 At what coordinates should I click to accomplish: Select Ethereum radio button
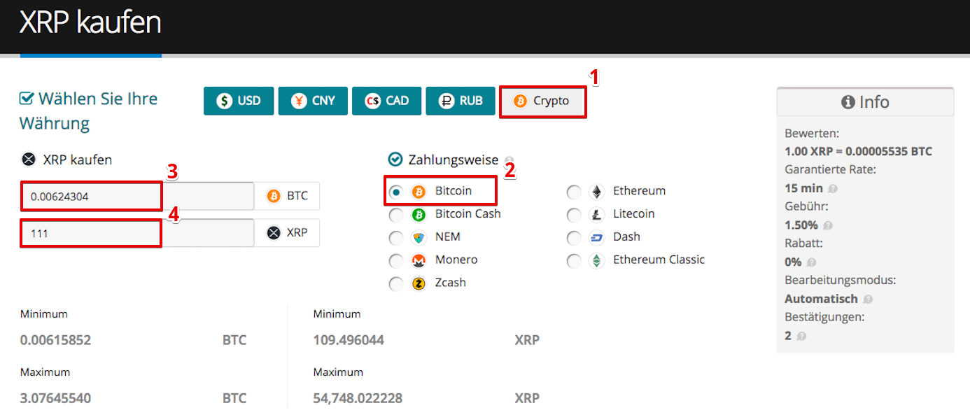pos(574,192)
